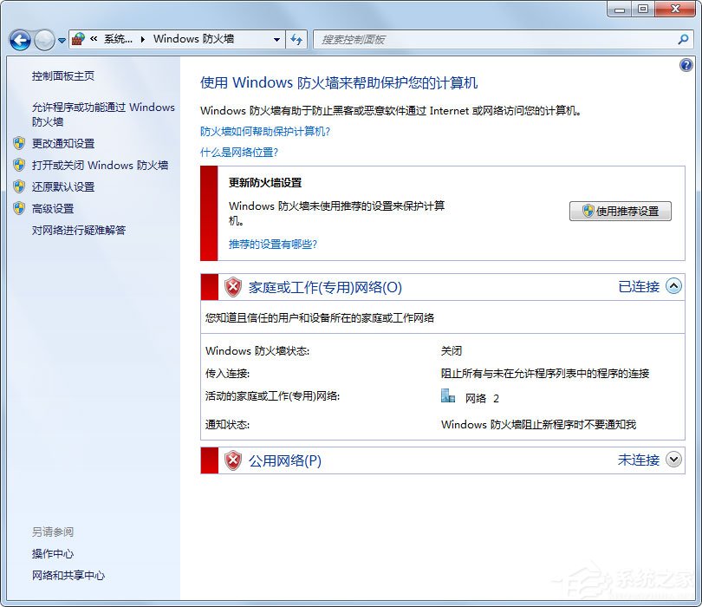702x607 pixels.
Task: Click the back navigation arrow
Action: 19,39
